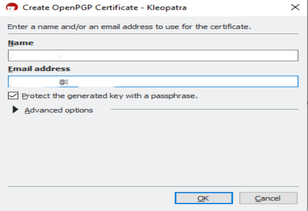Click the far right of the Email field
308x211 pixels.
point(291,82)
